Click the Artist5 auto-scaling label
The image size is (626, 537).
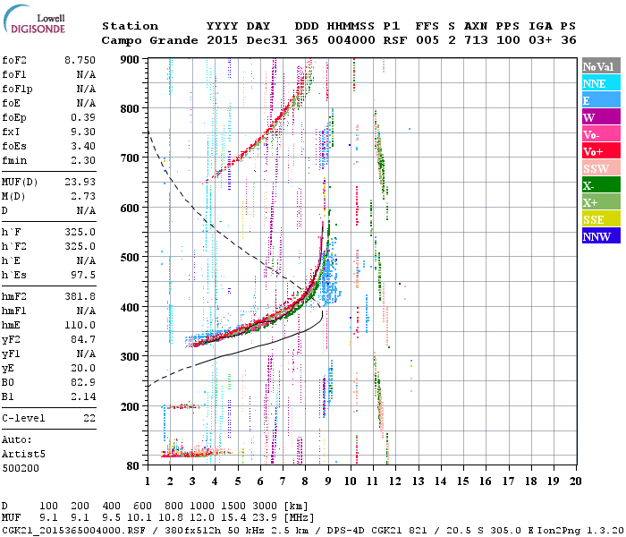23,455
